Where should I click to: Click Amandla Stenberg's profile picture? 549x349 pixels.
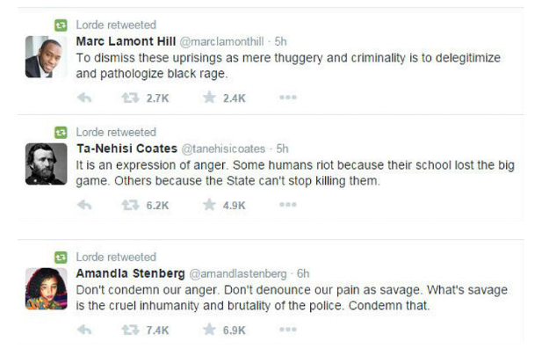pos(46,288)
